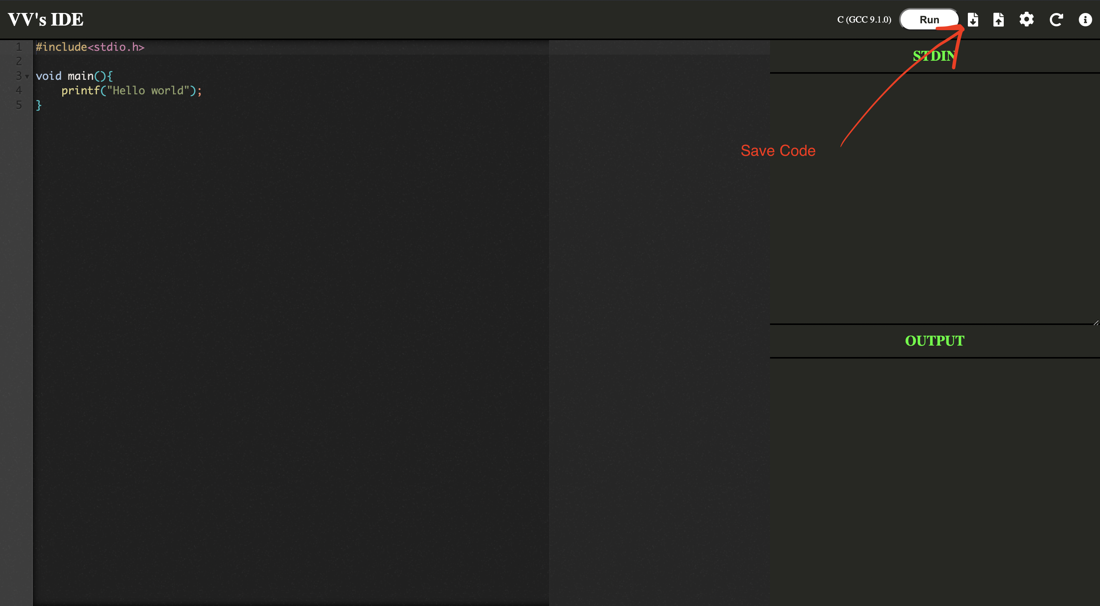Collapse the main function fold arrow

27,76
